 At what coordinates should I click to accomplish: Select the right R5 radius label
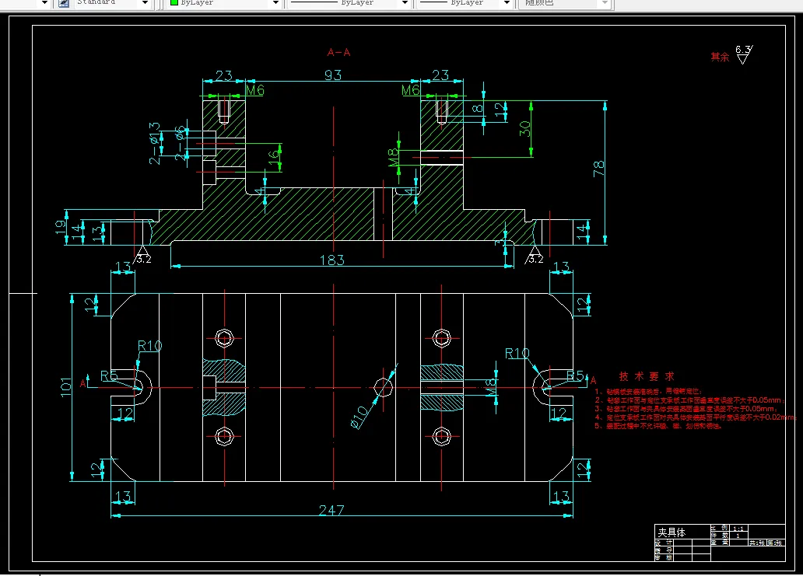tap(575, 376)
